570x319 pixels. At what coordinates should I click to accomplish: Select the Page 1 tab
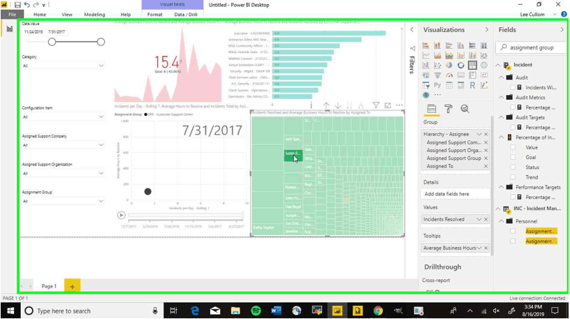pos(49,286)
